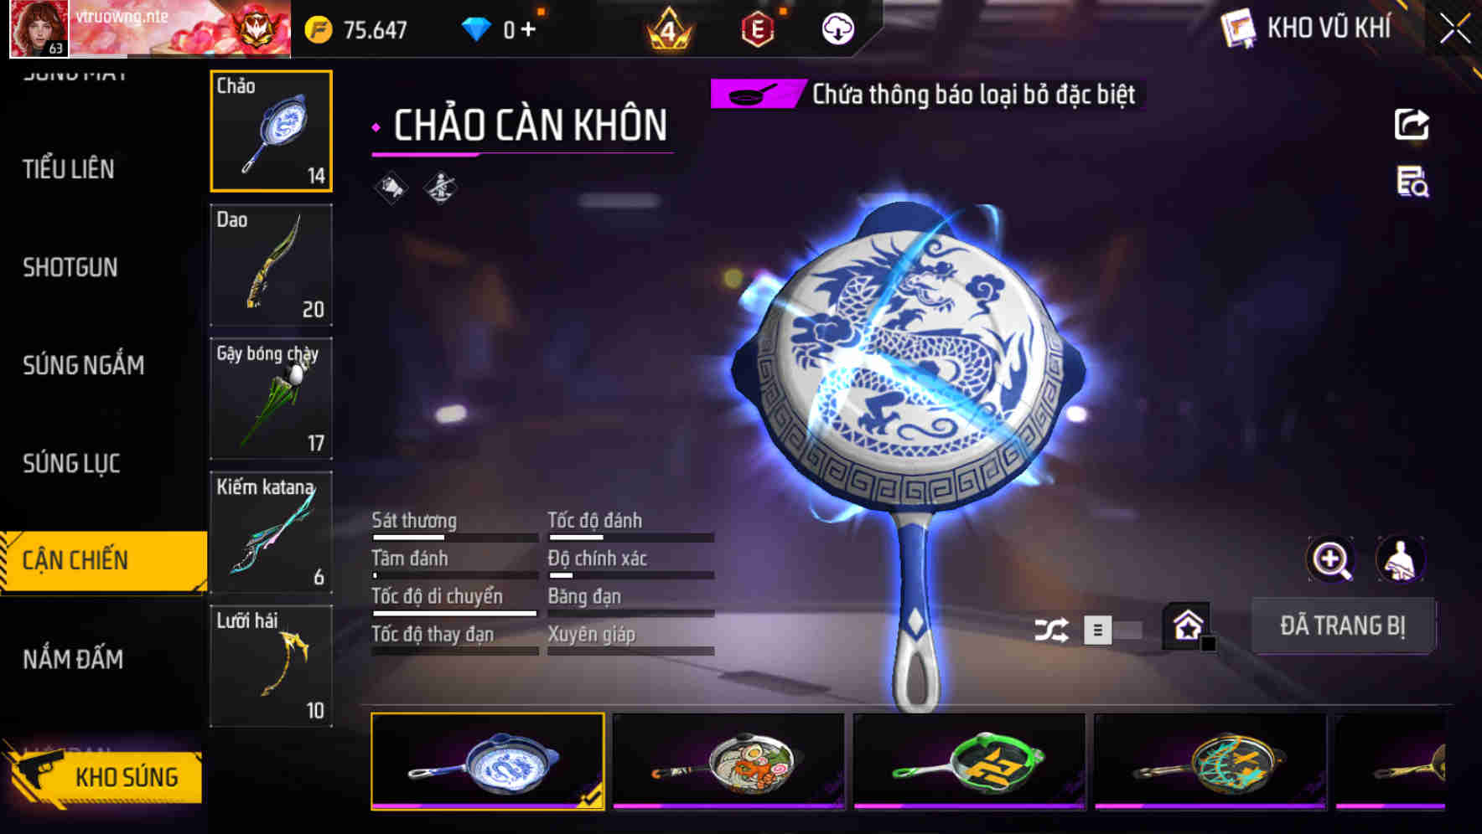This screenshot has height=834, width=1482.
Task: Click the ĐÃ TRANG BỊ button
Action: click(x=1343, y=625)
